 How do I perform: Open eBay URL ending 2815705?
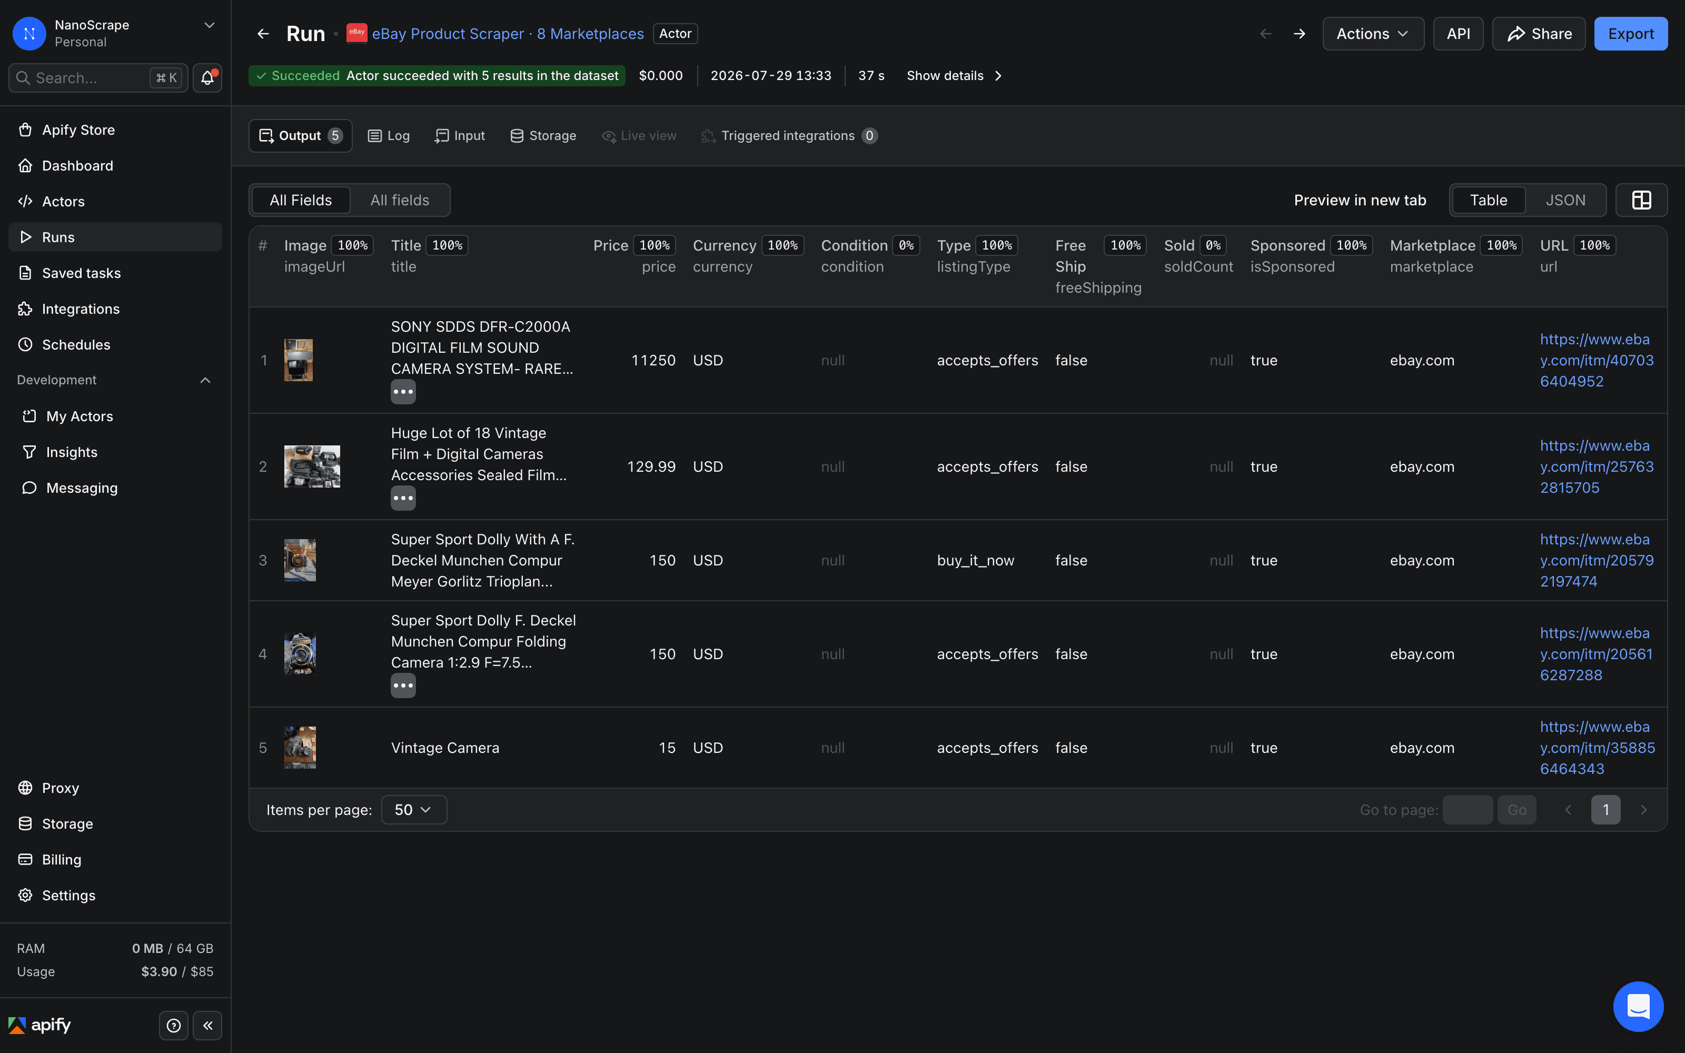1597,466
